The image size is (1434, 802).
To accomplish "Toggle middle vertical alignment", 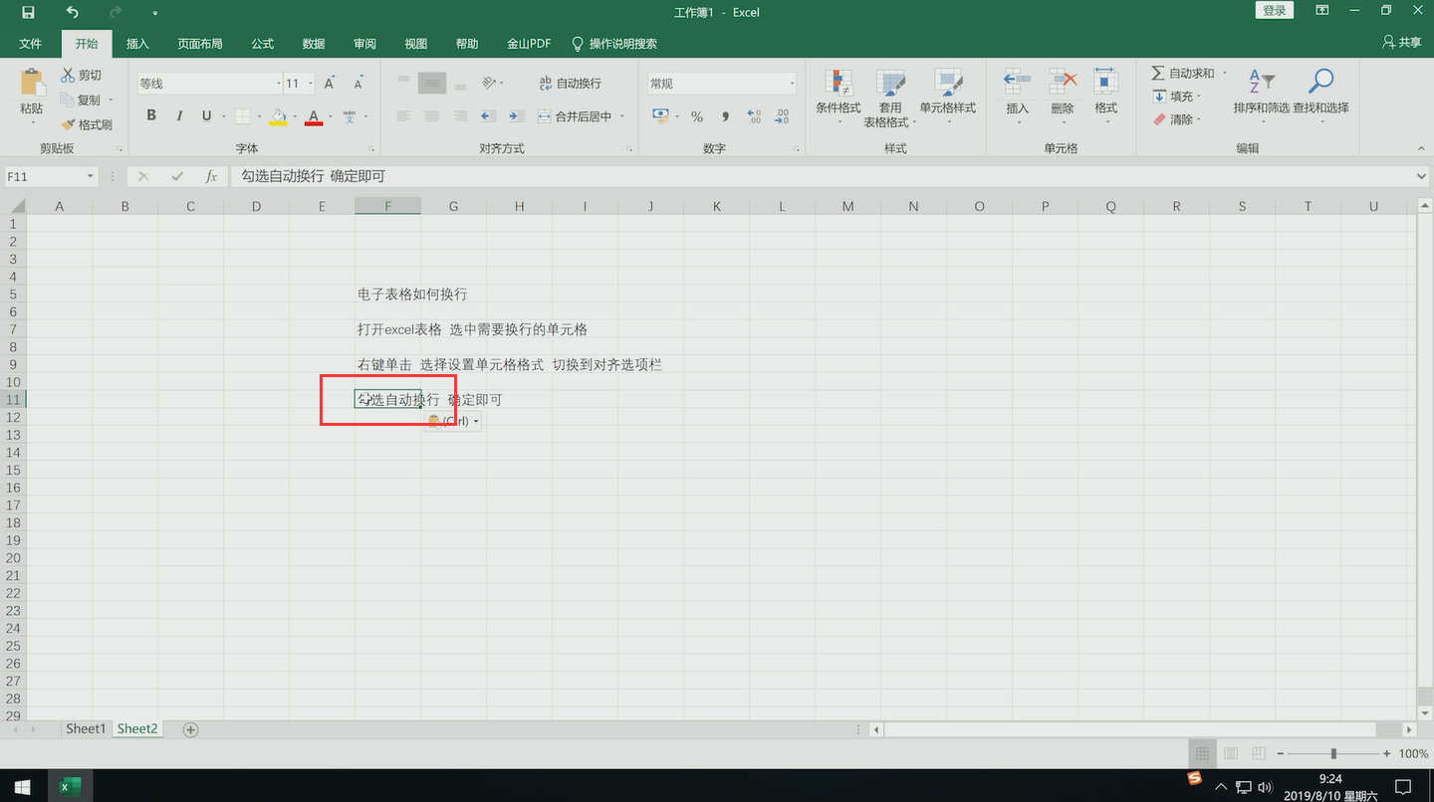I will pyautogui.click(x=432, y=84).
